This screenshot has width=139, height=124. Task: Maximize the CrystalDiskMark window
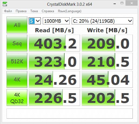coord(122,3)
